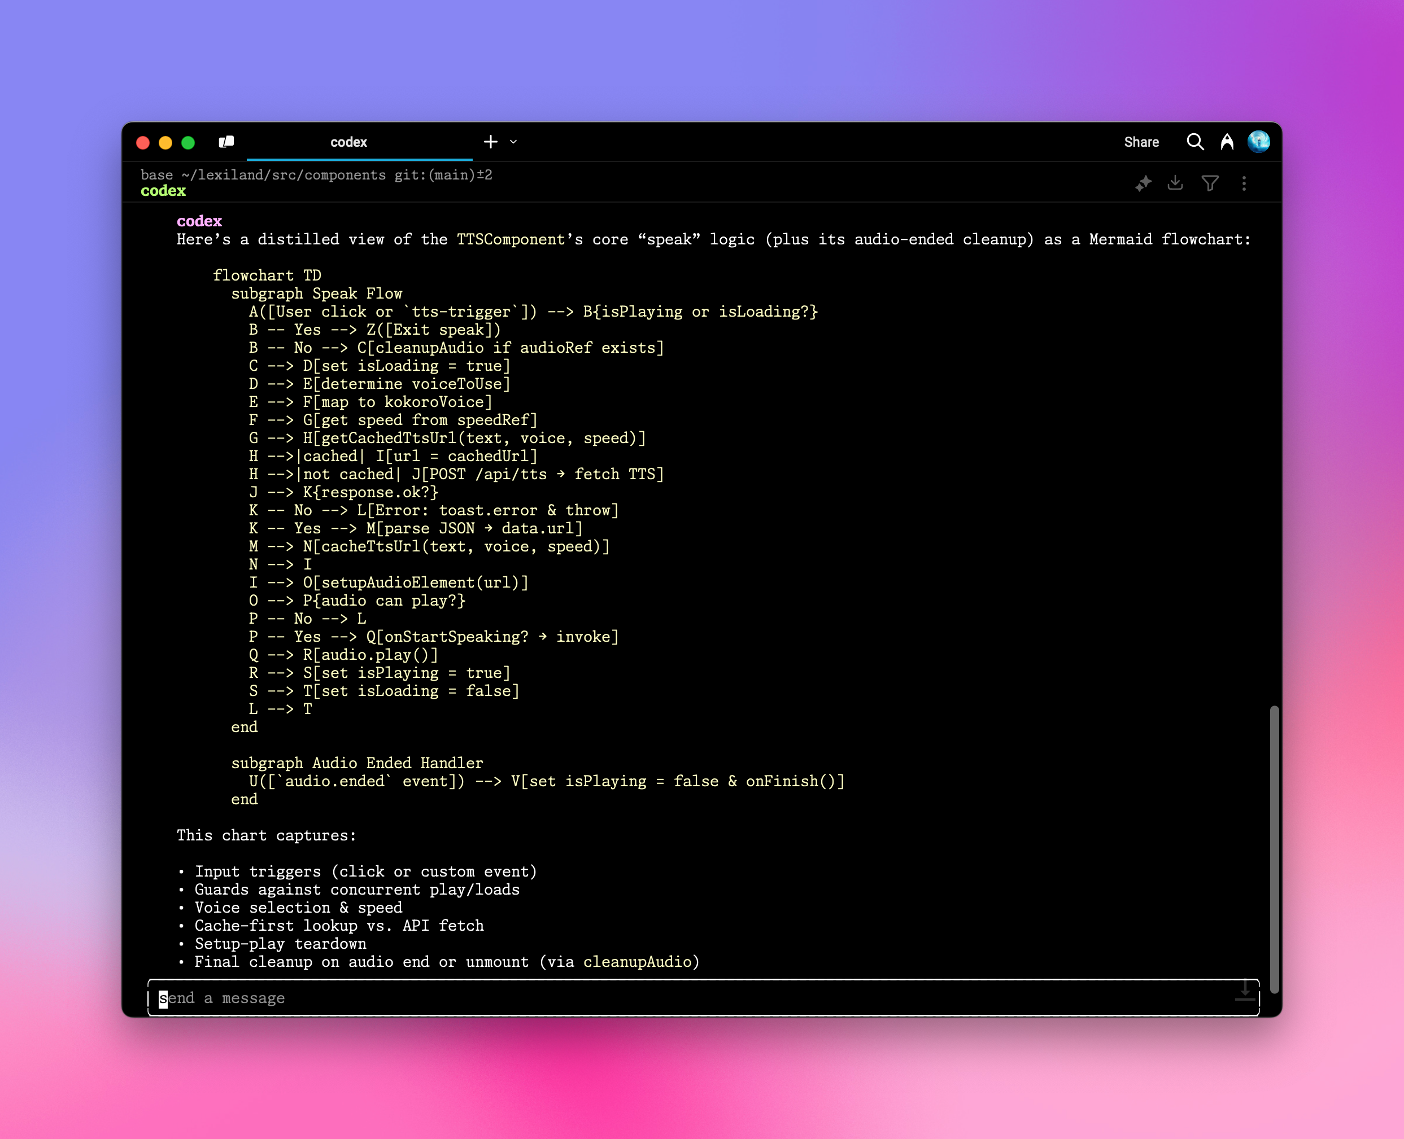Expand the new tab chevron dropdown
Viewport: 1404px width, 1139px height.
point(513,142)
